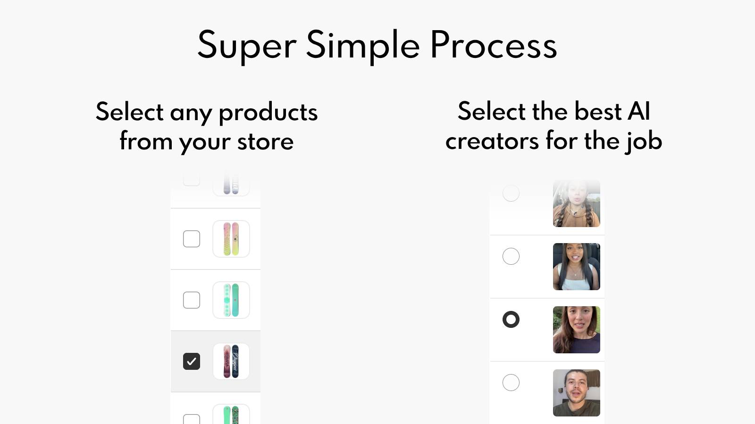Deselect the currently selected brunette creator radio

511,319
